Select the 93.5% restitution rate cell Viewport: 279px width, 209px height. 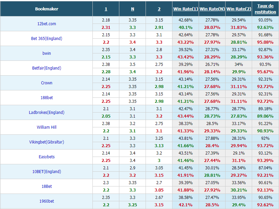(265, 64)
